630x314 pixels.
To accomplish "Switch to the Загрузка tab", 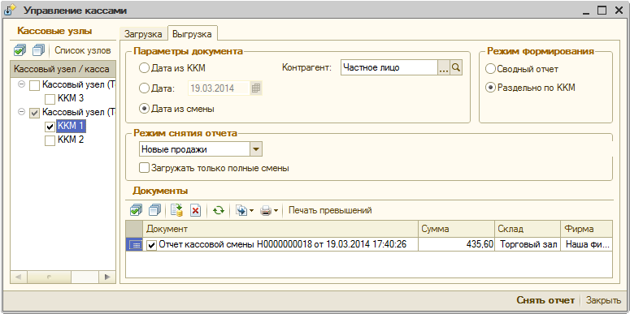I will tap(143, 34).
